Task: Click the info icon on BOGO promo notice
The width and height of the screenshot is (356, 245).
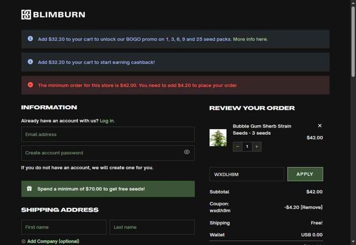Action: 30,38
